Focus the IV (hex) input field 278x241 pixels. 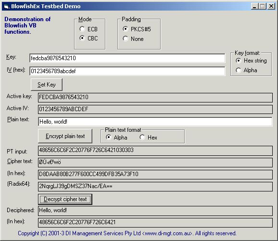tap(127, 71)
